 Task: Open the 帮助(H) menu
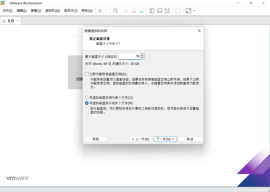tap(87, 11)
